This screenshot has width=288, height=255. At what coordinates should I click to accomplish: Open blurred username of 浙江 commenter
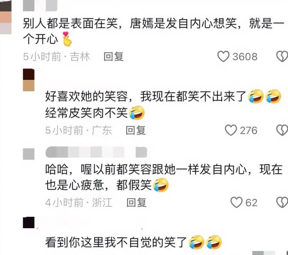[96, 152]
